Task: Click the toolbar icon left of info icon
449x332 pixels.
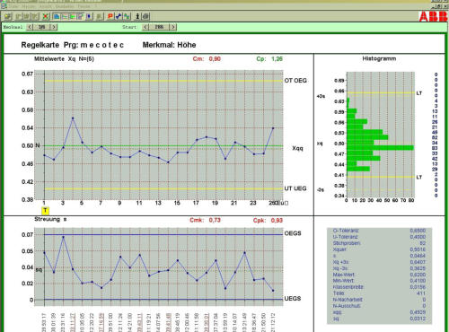Action: (127, 16)
